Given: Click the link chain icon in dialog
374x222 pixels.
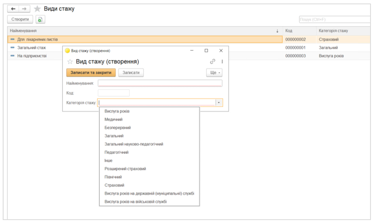Looking at the screenshot, I should tap(213, 61).
